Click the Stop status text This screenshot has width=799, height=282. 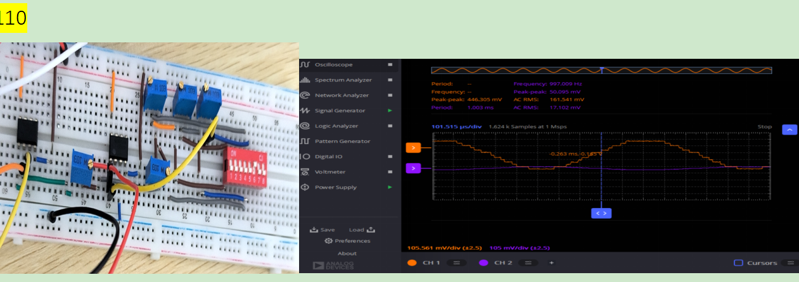pyautogui.click(x=765, y=126)
